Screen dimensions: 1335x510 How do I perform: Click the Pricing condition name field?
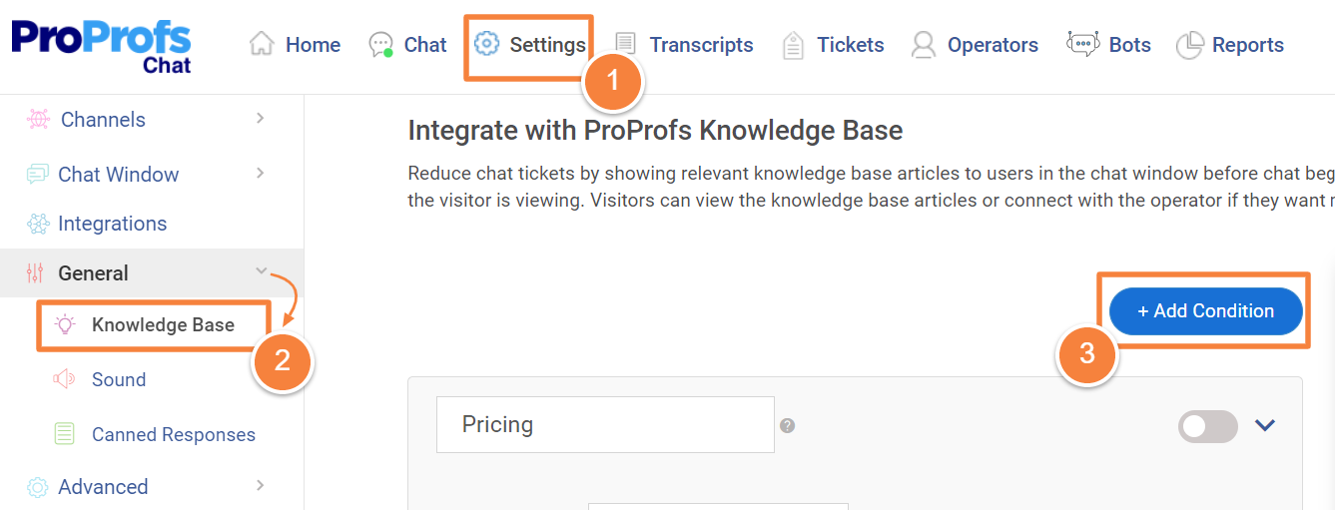tap(605, 424)
